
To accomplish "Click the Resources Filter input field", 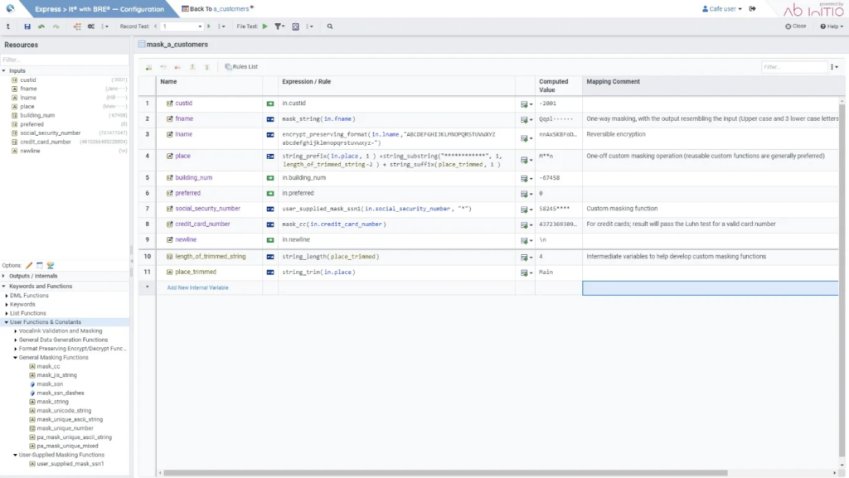I will (x=65, y=60).
